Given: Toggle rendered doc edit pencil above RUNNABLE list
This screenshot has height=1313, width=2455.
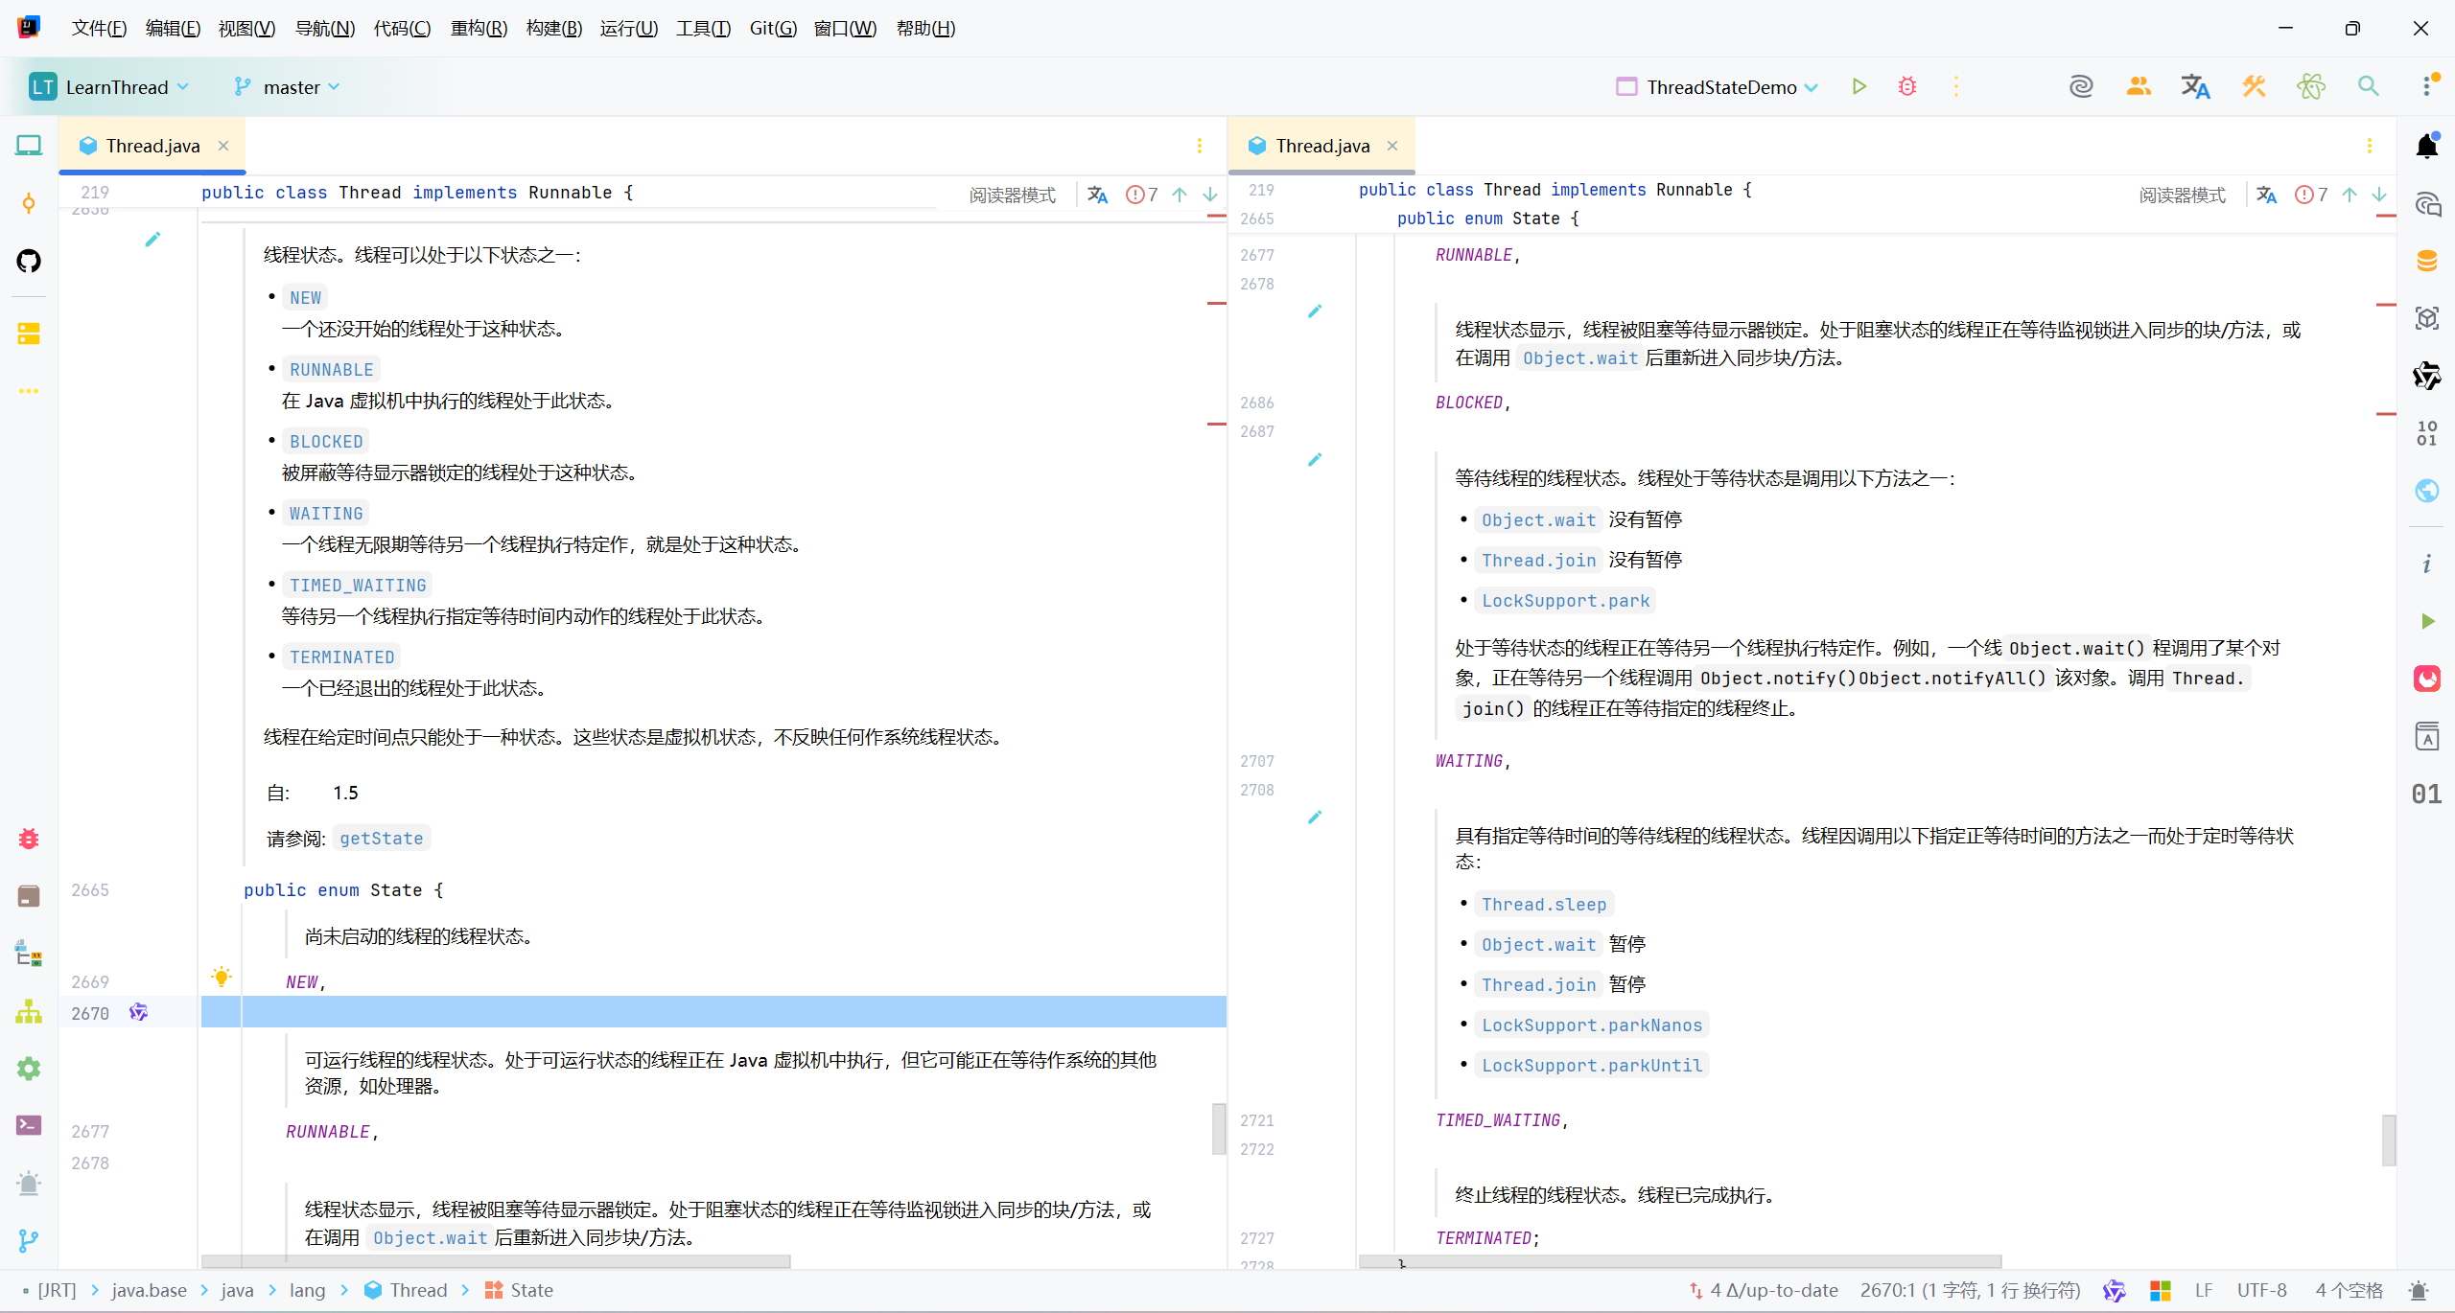Looking at the screenshot, I should pyautogui.click(x=152, y=240).
